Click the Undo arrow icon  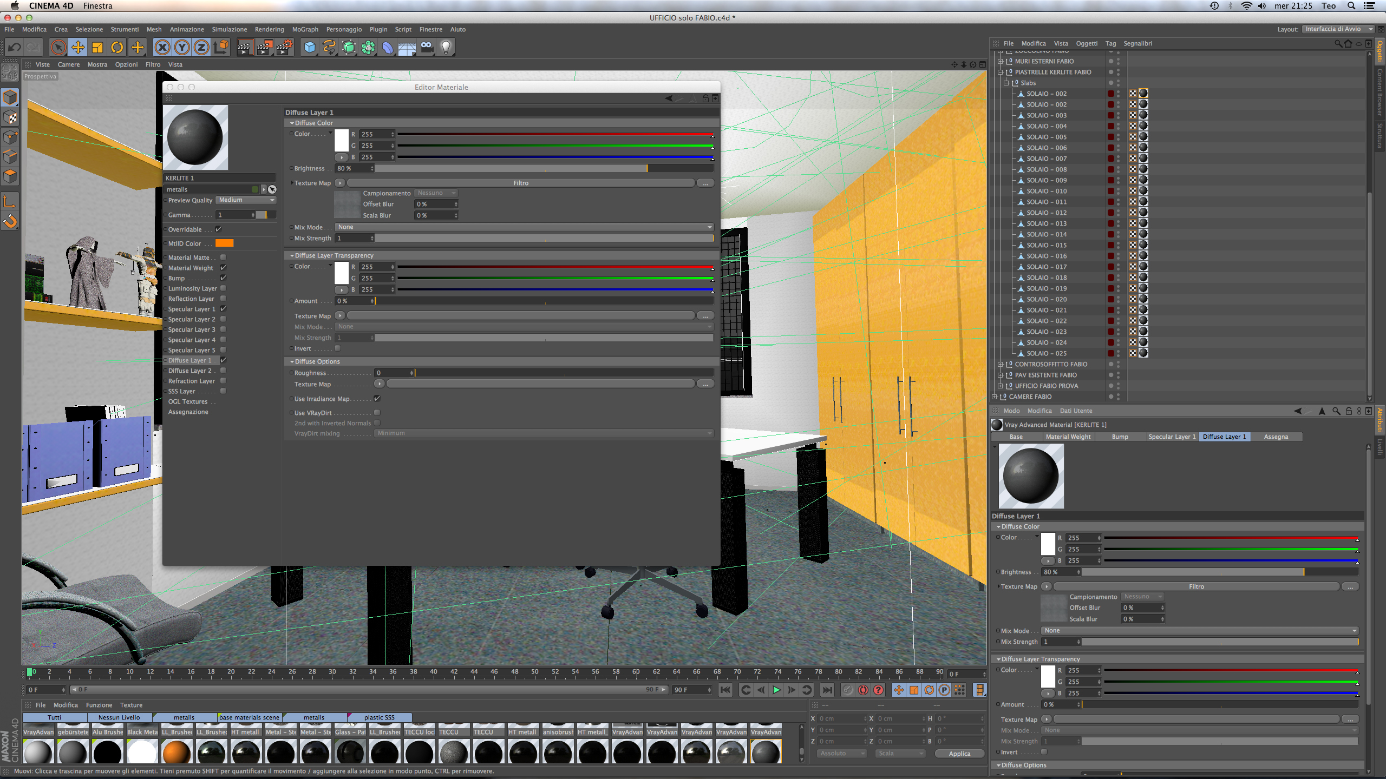point(15,48)
